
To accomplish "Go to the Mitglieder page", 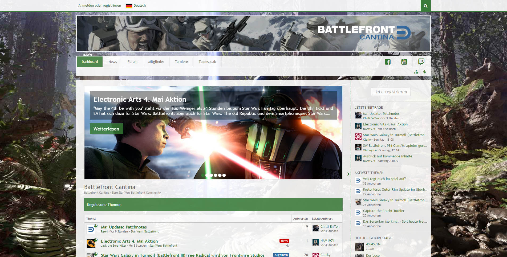I will pyautogui.click(x=156, y=62).
